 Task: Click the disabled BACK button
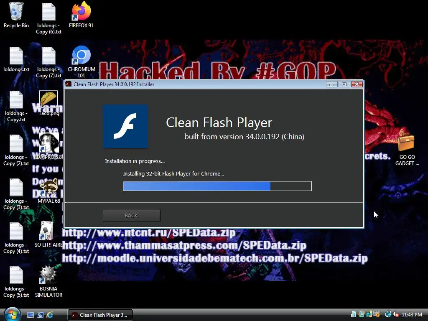[132, 215]
